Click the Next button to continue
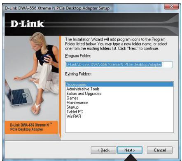Screen dimensions: 182x161 (130, 150)
